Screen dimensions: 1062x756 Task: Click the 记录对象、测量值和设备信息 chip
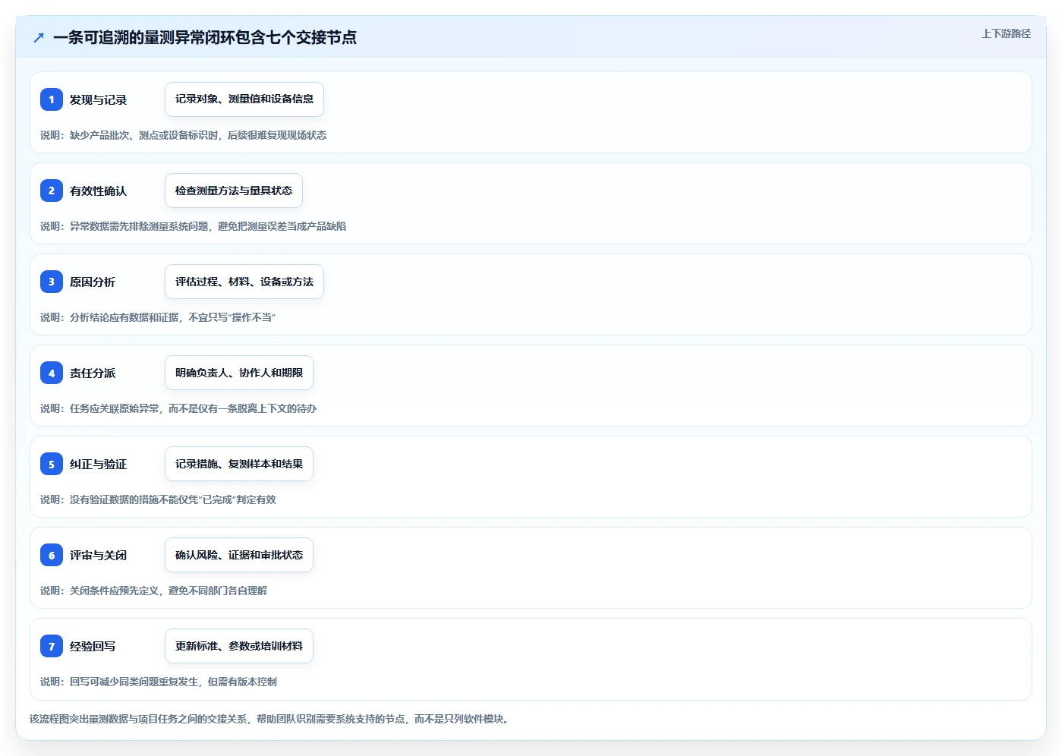[x=244, y=99]
